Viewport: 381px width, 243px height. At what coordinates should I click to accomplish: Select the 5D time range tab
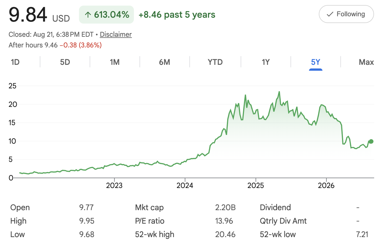pyautogui.click(x=65, y=62)
